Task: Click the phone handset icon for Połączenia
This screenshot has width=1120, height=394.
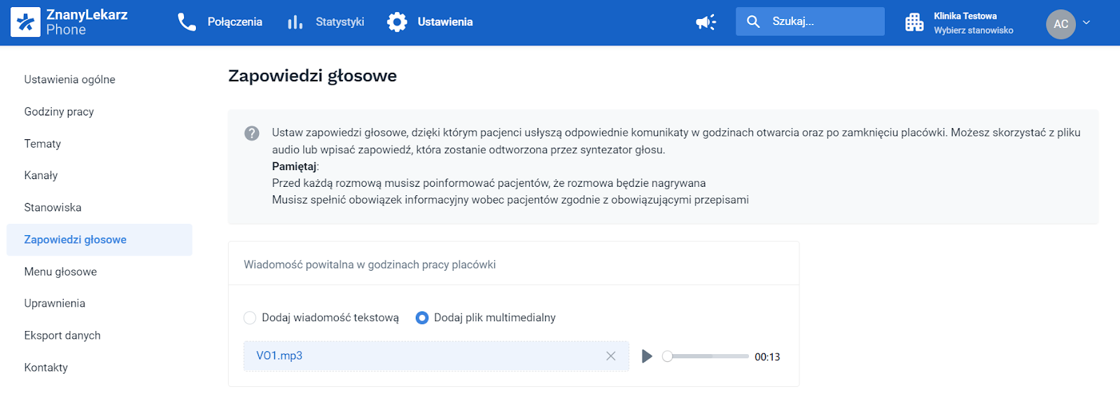Action: 187,22
